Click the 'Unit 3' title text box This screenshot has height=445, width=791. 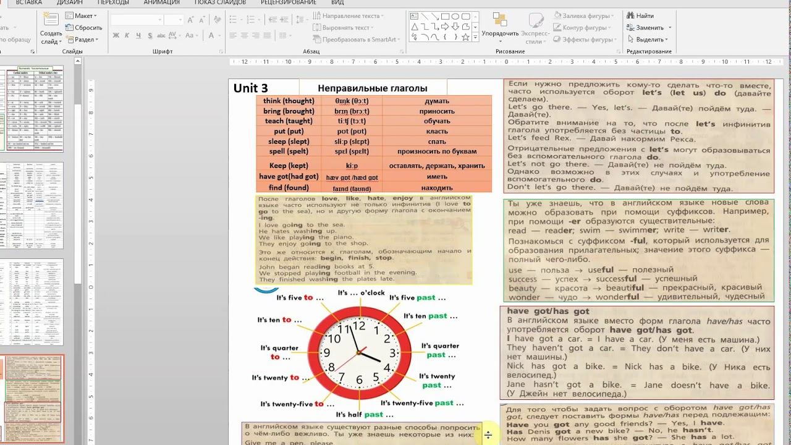[251, 88]
